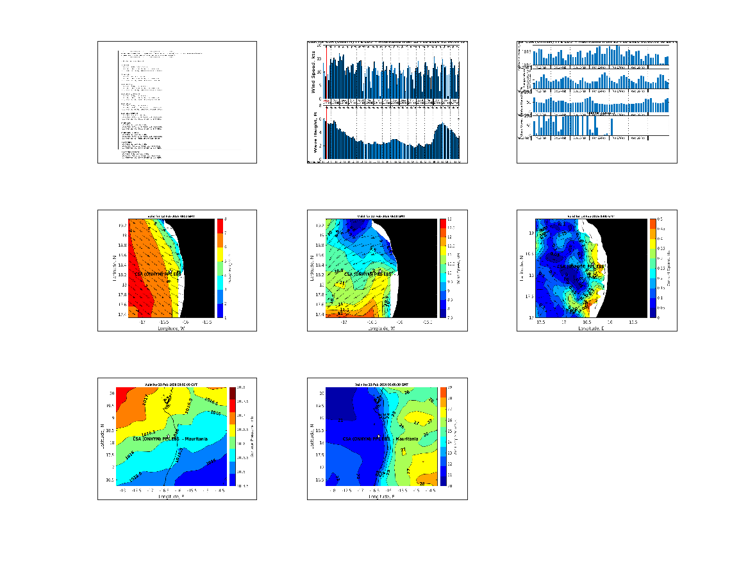The width and height of the screenshot is (748, 561).
Task: Select the air temperature contour map thumbnail
Action: pos(387,439)
